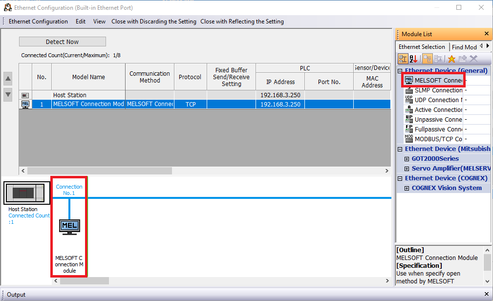
Task: Select the UDP Connection Module icon
Action: tap(409, 100)
